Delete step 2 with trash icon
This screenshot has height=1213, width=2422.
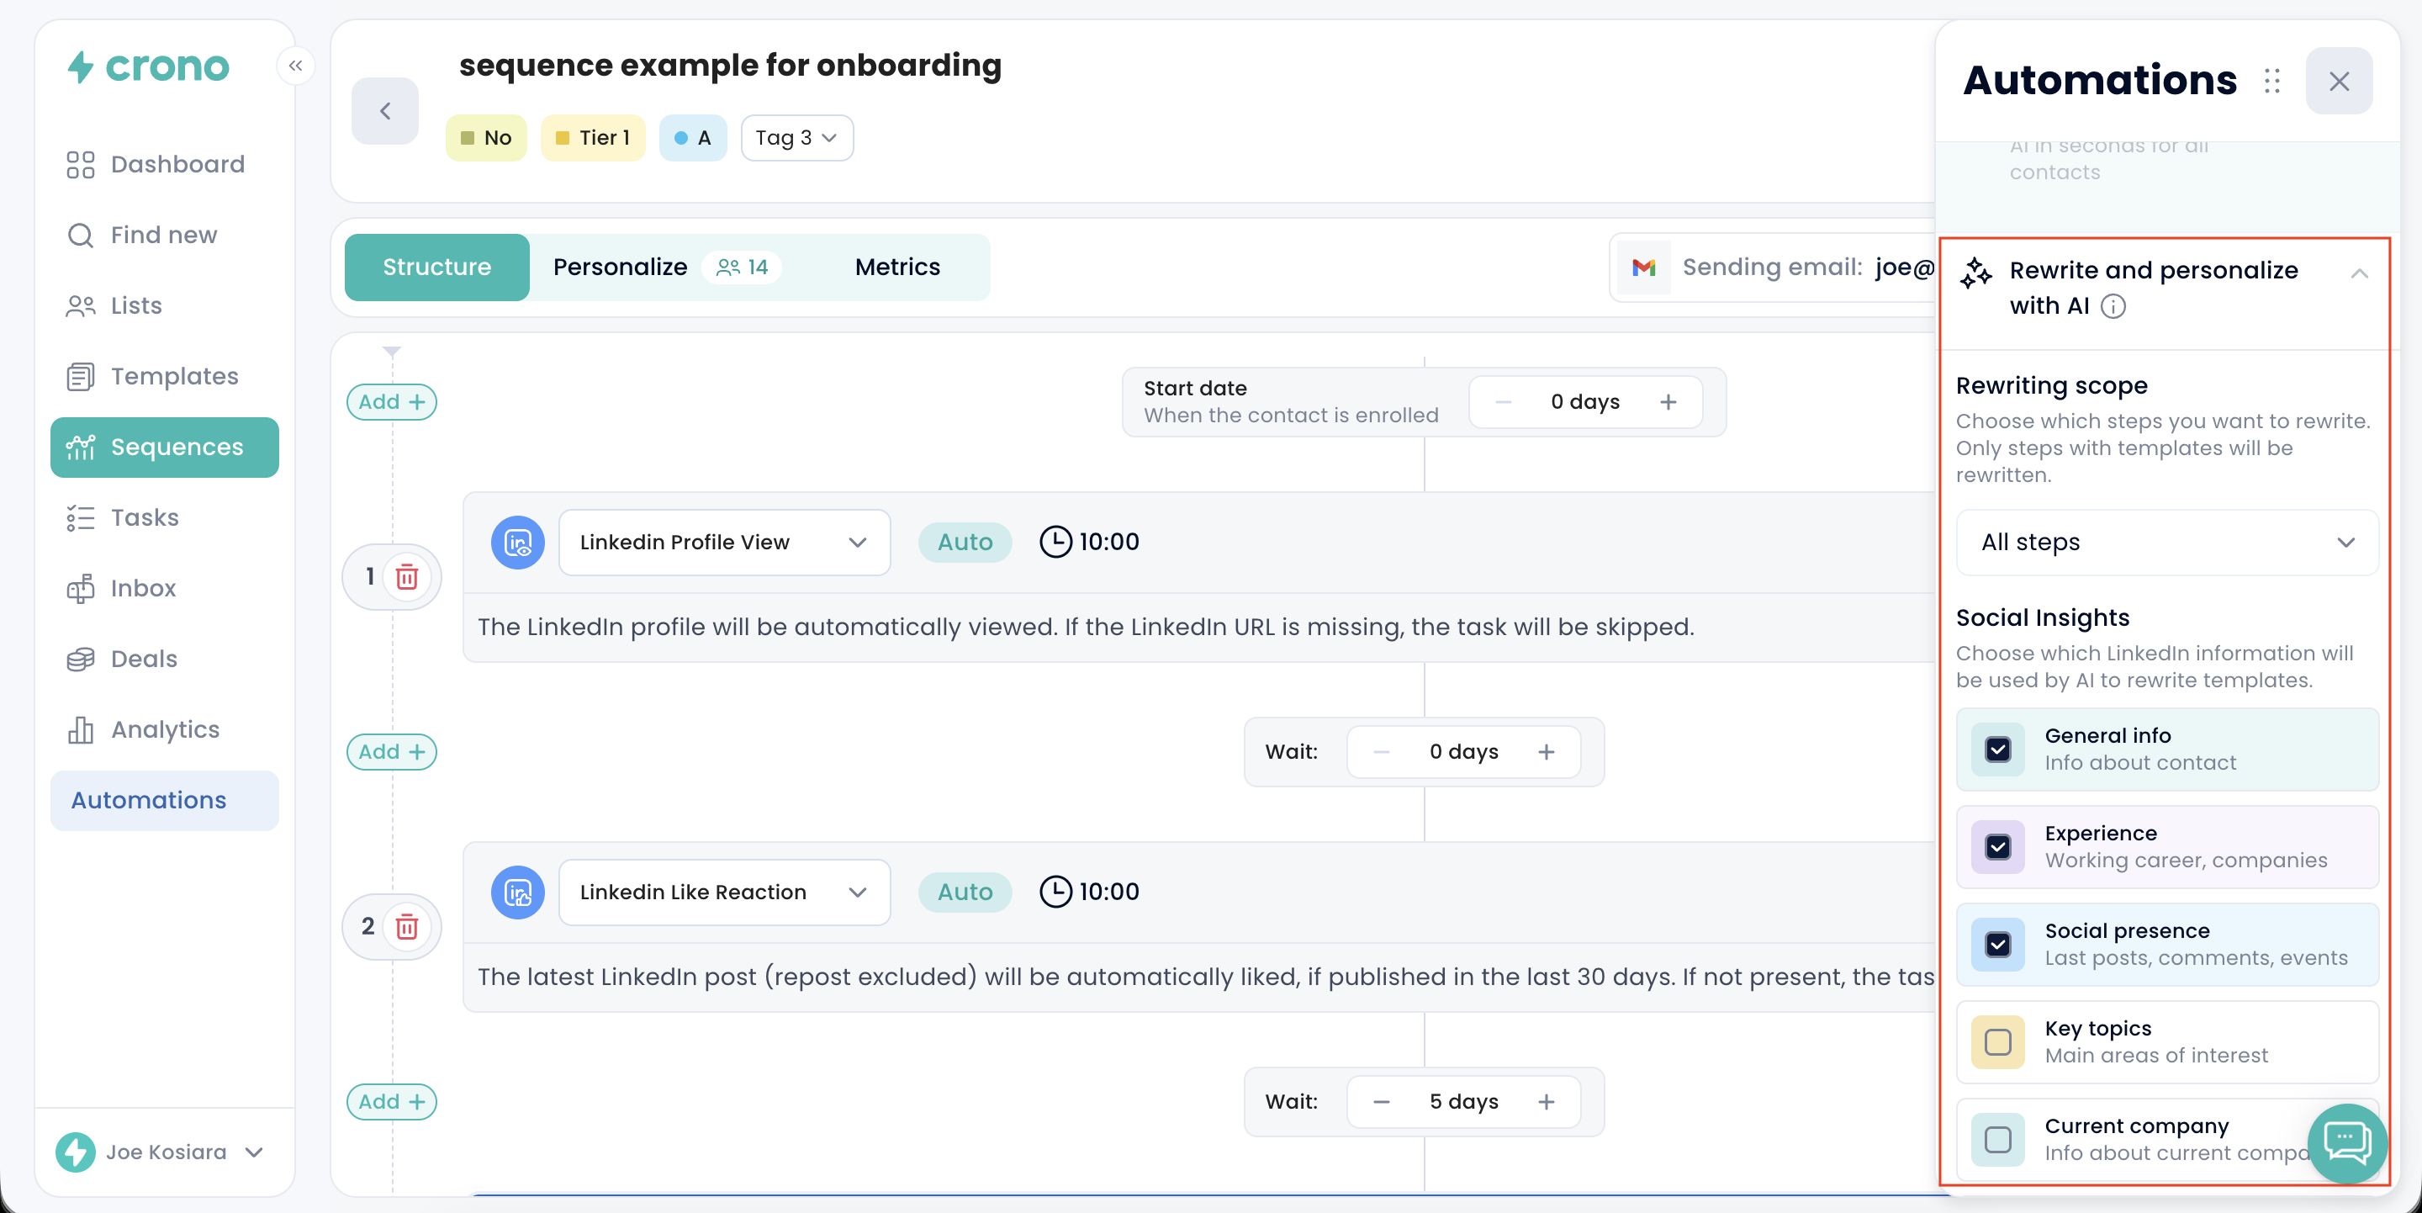coord(406,926)
